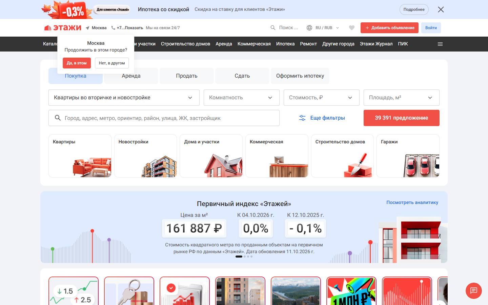The image size is (488, 305).
Task: Open the RU / RUB language currency selector
Action: tap(324, 28)
